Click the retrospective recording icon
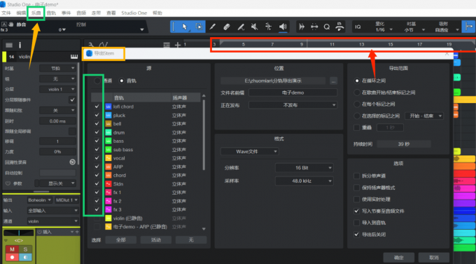 (x=72, y=162)
